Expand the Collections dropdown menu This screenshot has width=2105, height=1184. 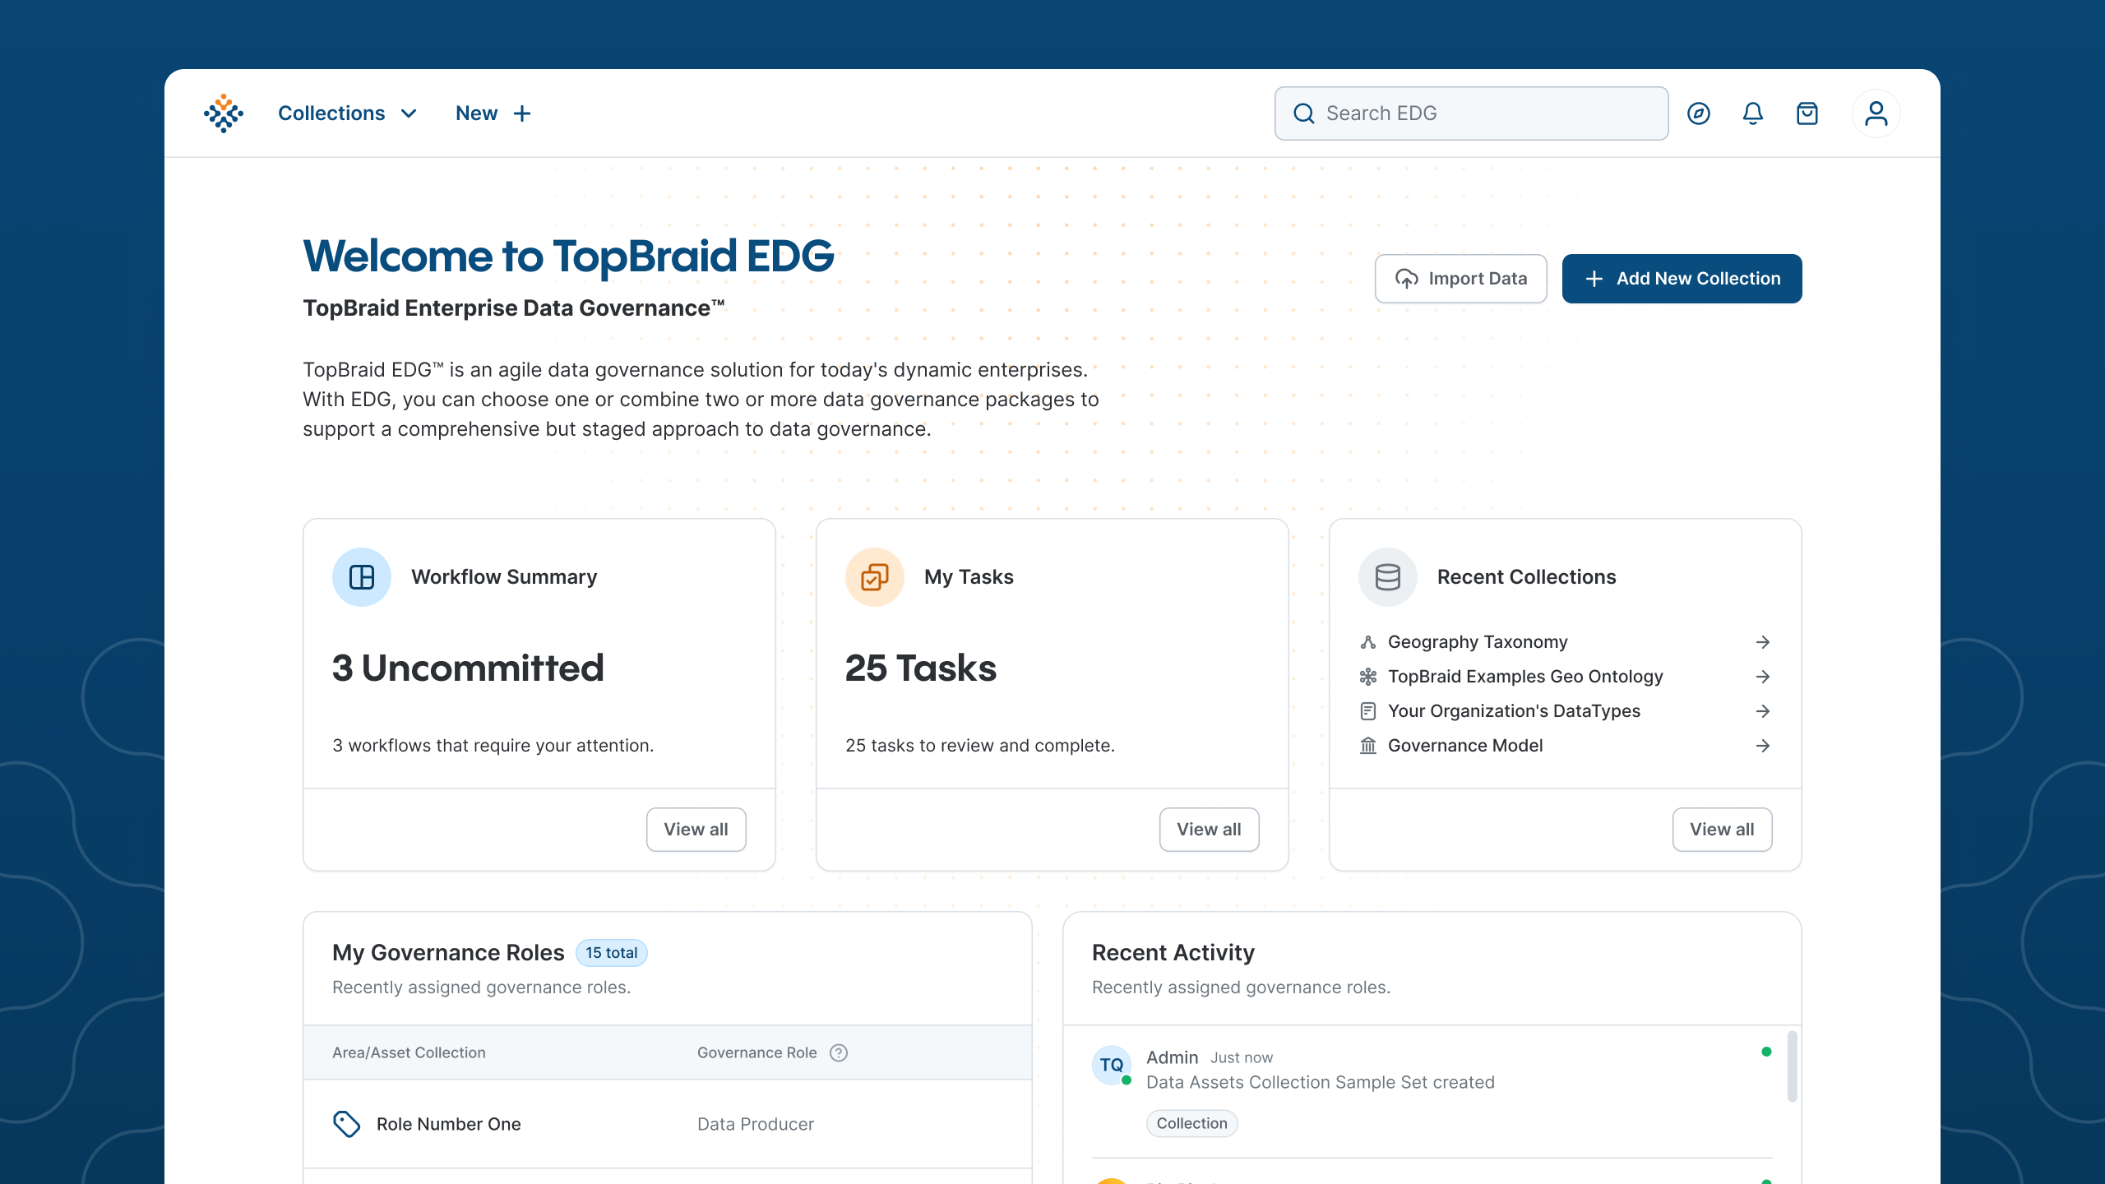click(348, 113)
